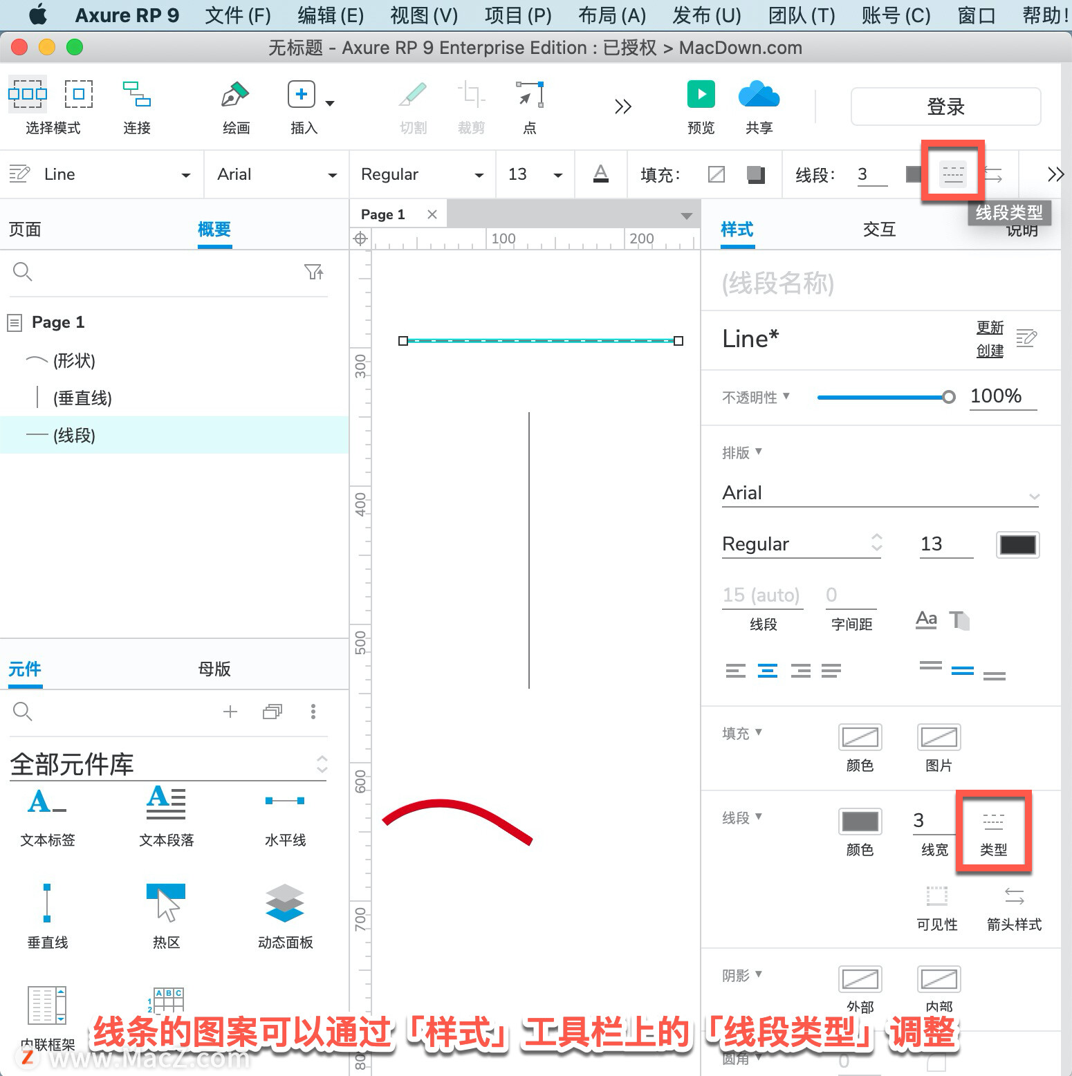
Task: Click the text color icon in toolbar
Action: point(601,174)
